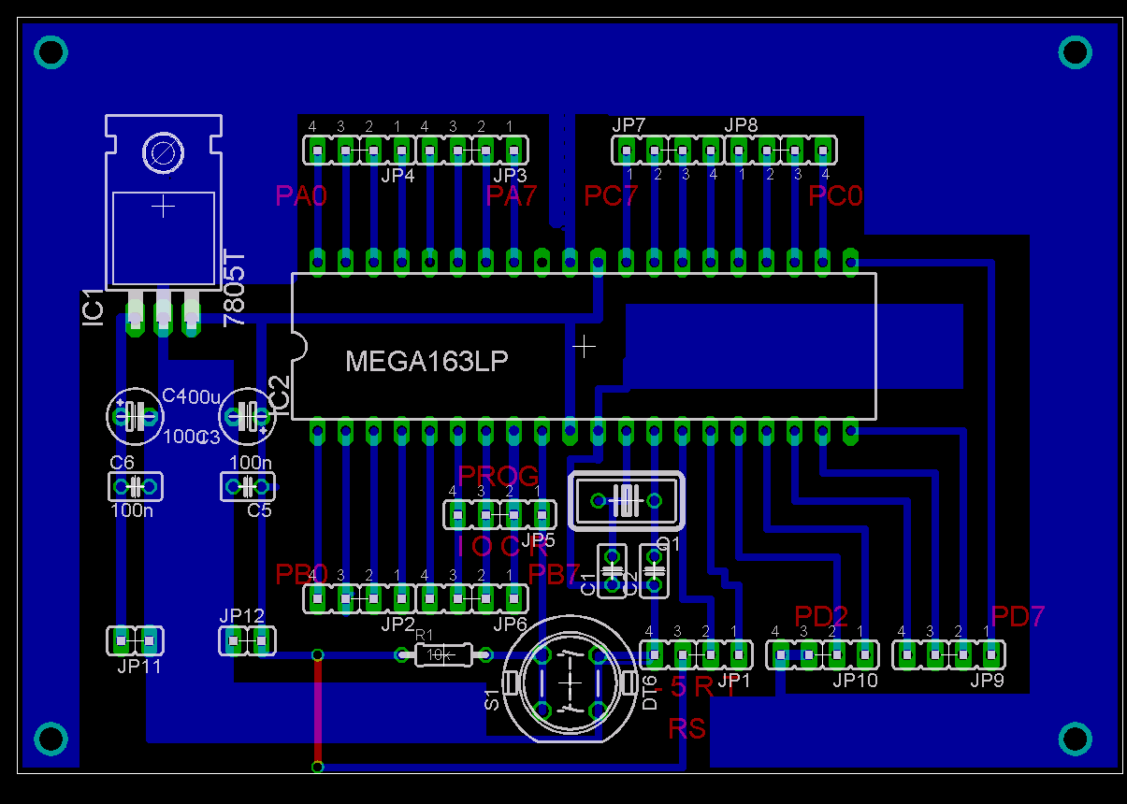The height and width of the screenshot is (804, 1127).
Task: Pick the C6 100n capacitor
Action: pos(136,486)
